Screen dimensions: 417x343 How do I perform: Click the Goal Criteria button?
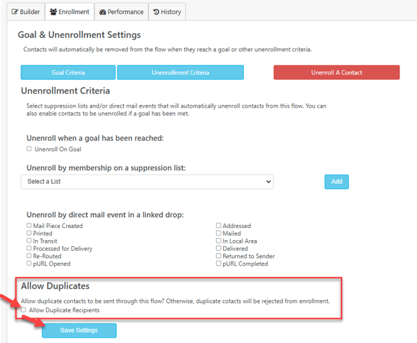[68, 72]
